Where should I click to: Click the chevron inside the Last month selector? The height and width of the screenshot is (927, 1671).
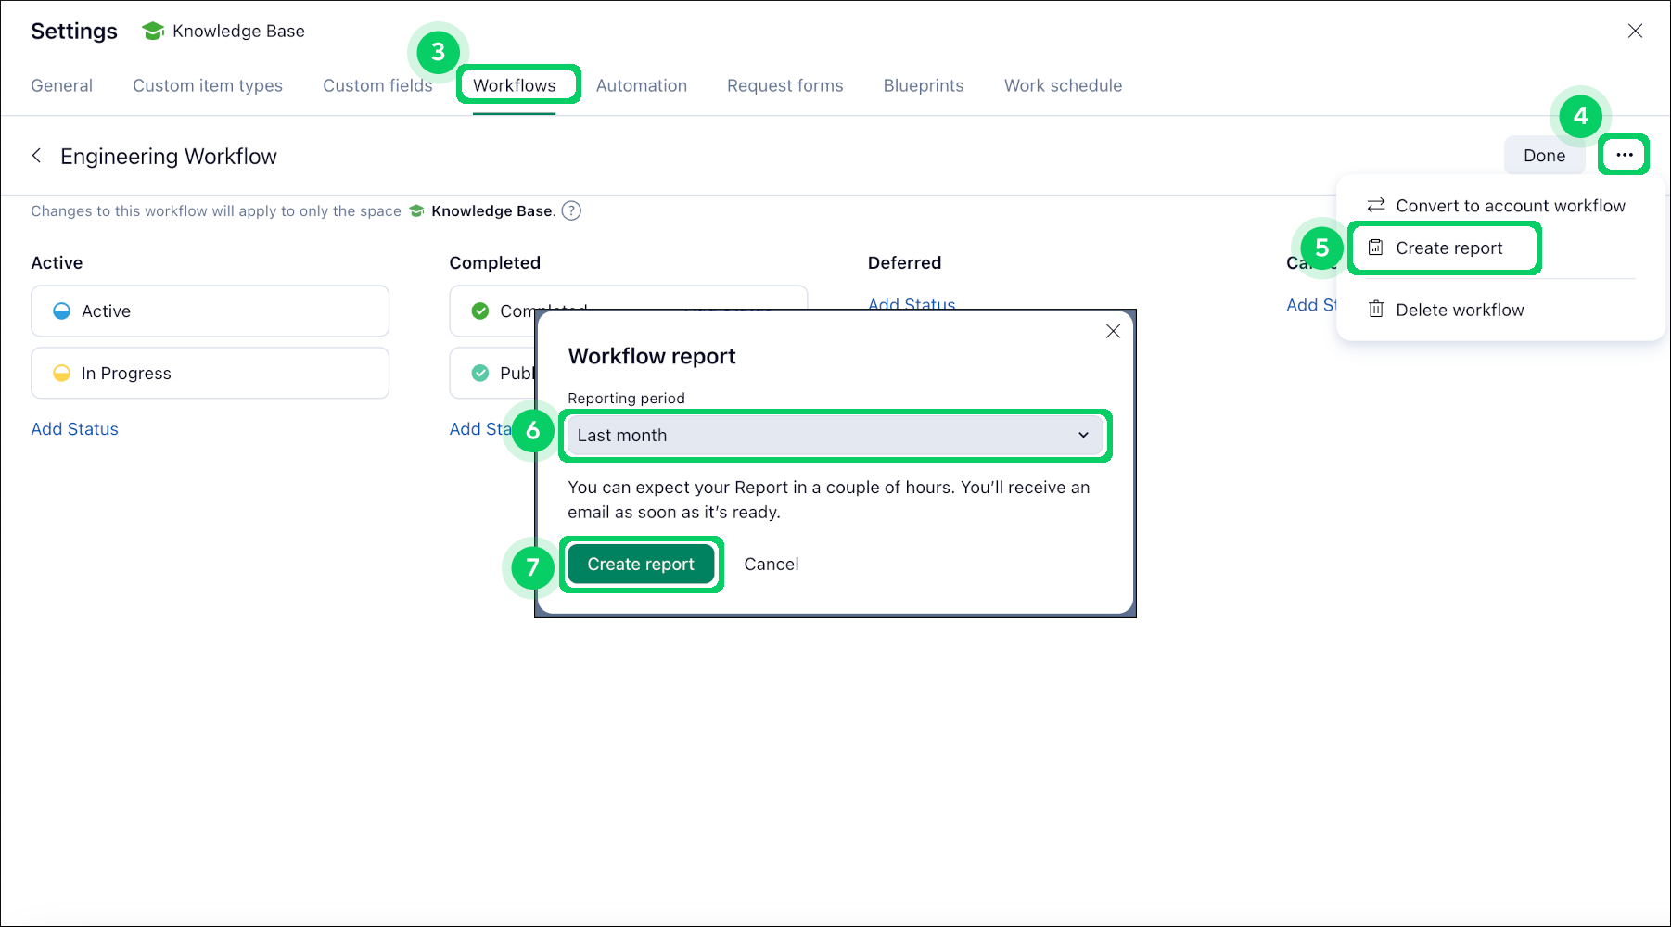(1082, 435)
